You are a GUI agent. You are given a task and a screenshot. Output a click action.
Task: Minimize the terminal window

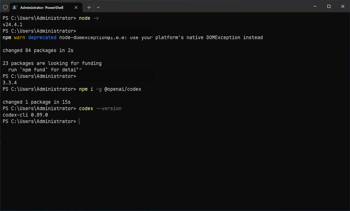[315, 6]
